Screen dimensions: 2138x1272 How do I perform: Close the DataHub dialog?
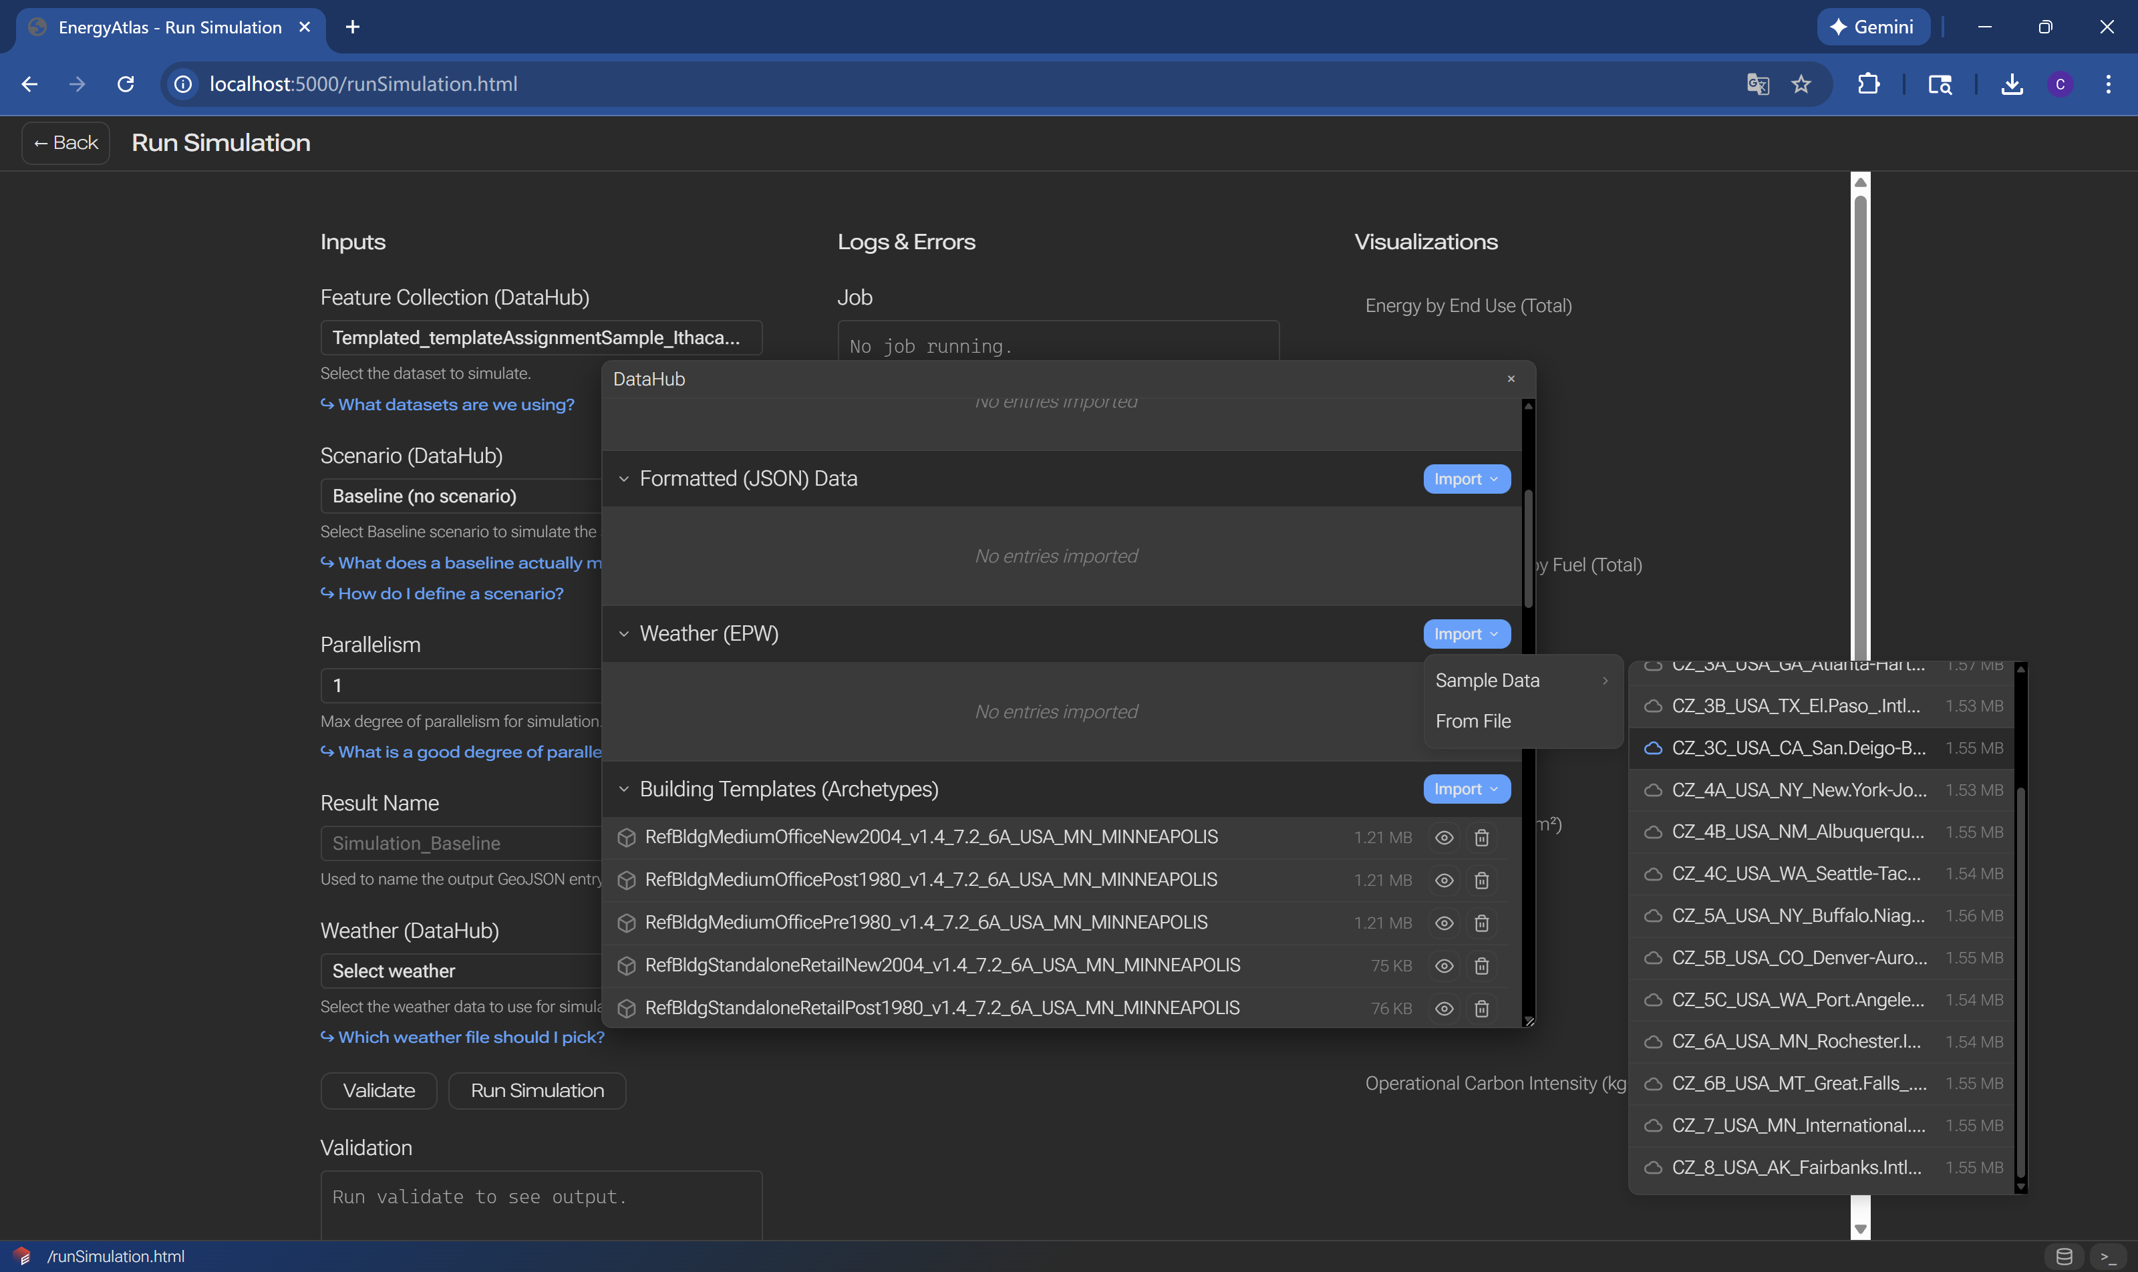point(1511,379)
